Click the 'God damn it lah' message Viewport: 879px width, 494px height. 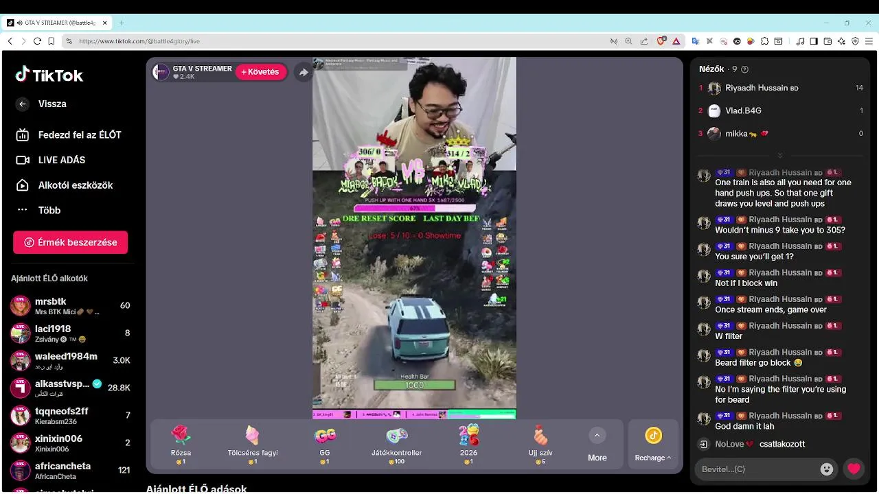pyautogui.click(x=744, y=426)
